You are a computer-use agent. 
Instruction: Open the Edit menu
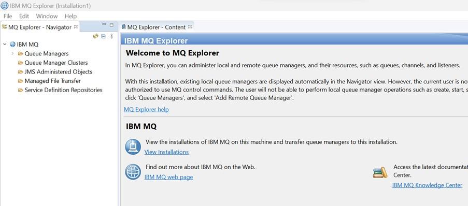tap(24, 16)
